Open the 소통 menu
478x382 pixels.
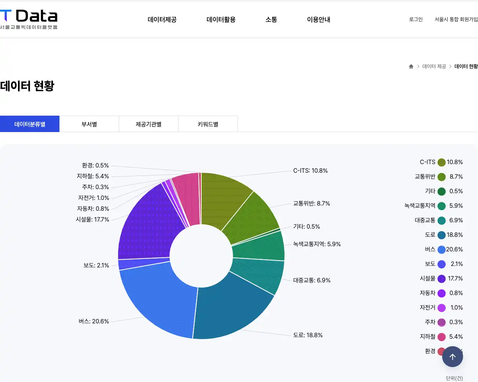click(x=271, y=19)
